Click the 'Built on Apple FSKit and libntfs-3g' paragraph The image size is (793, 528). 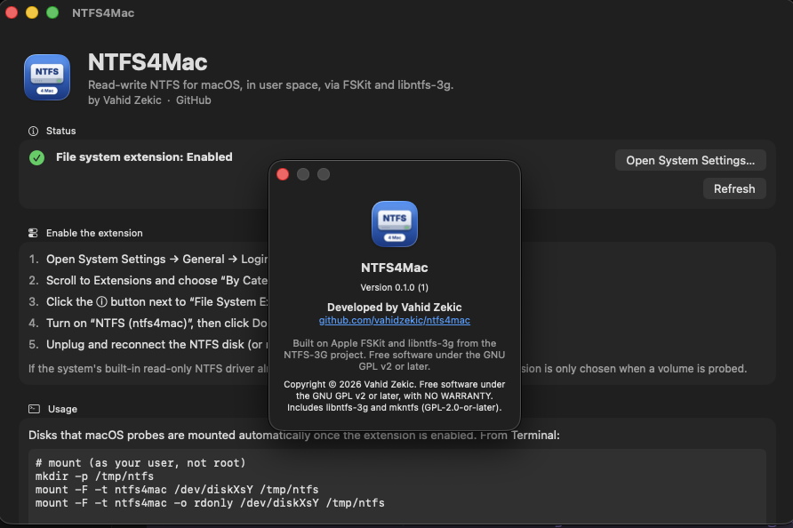pos(395,355)
